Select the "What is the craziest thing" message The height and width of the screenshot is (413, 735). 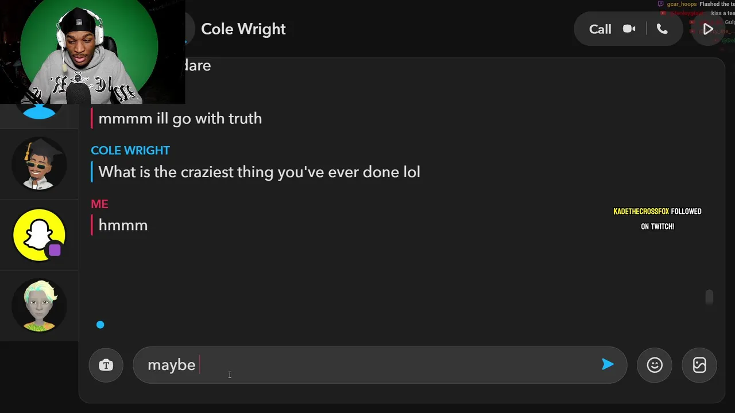pyautogui.click(x=259, y=172)
